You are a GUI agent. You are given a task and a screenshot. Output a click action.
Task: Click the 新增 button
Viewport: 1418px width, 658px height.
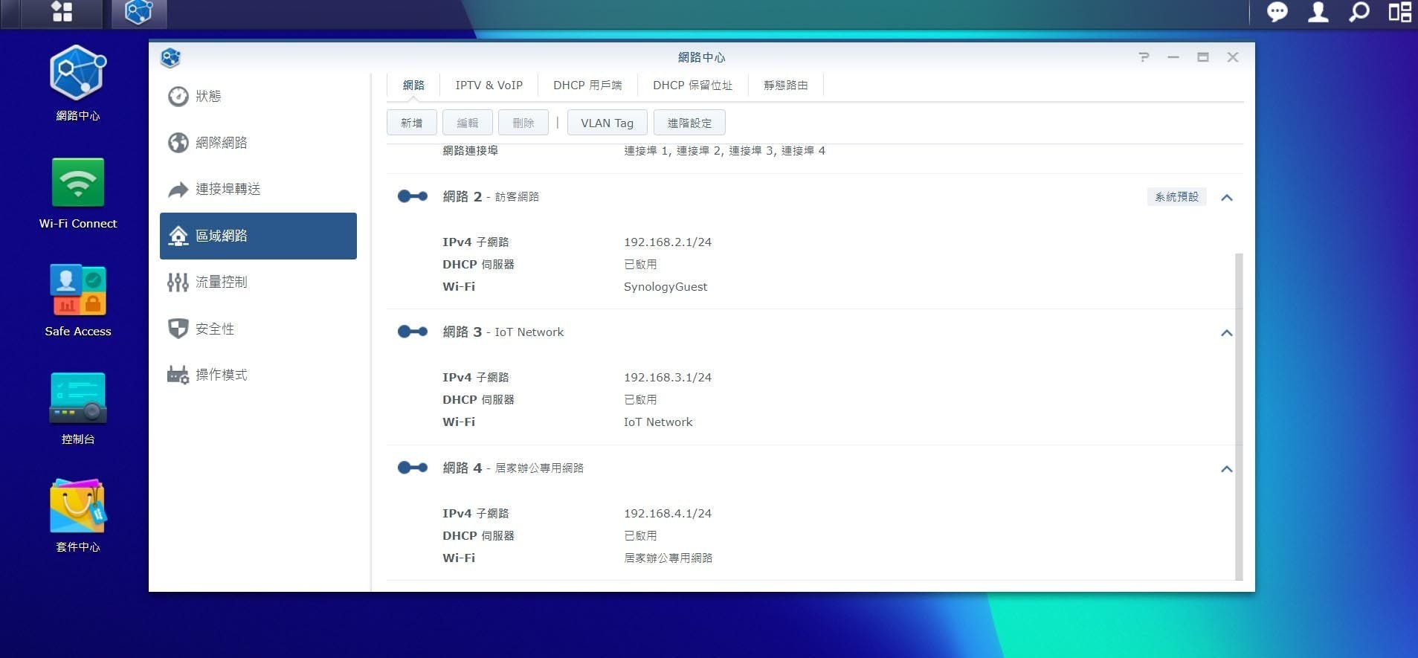(411, 123)
